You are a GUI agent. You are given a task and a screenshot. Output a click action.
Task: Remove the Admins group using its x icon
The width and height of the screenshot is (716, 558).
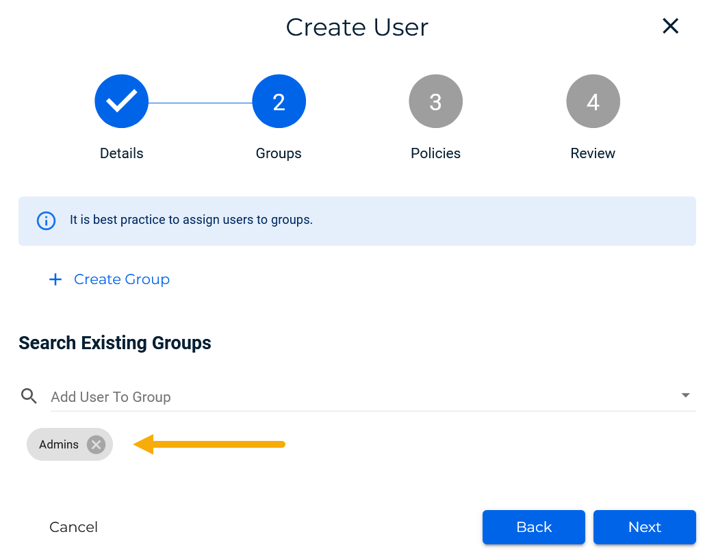coord(97,444)
